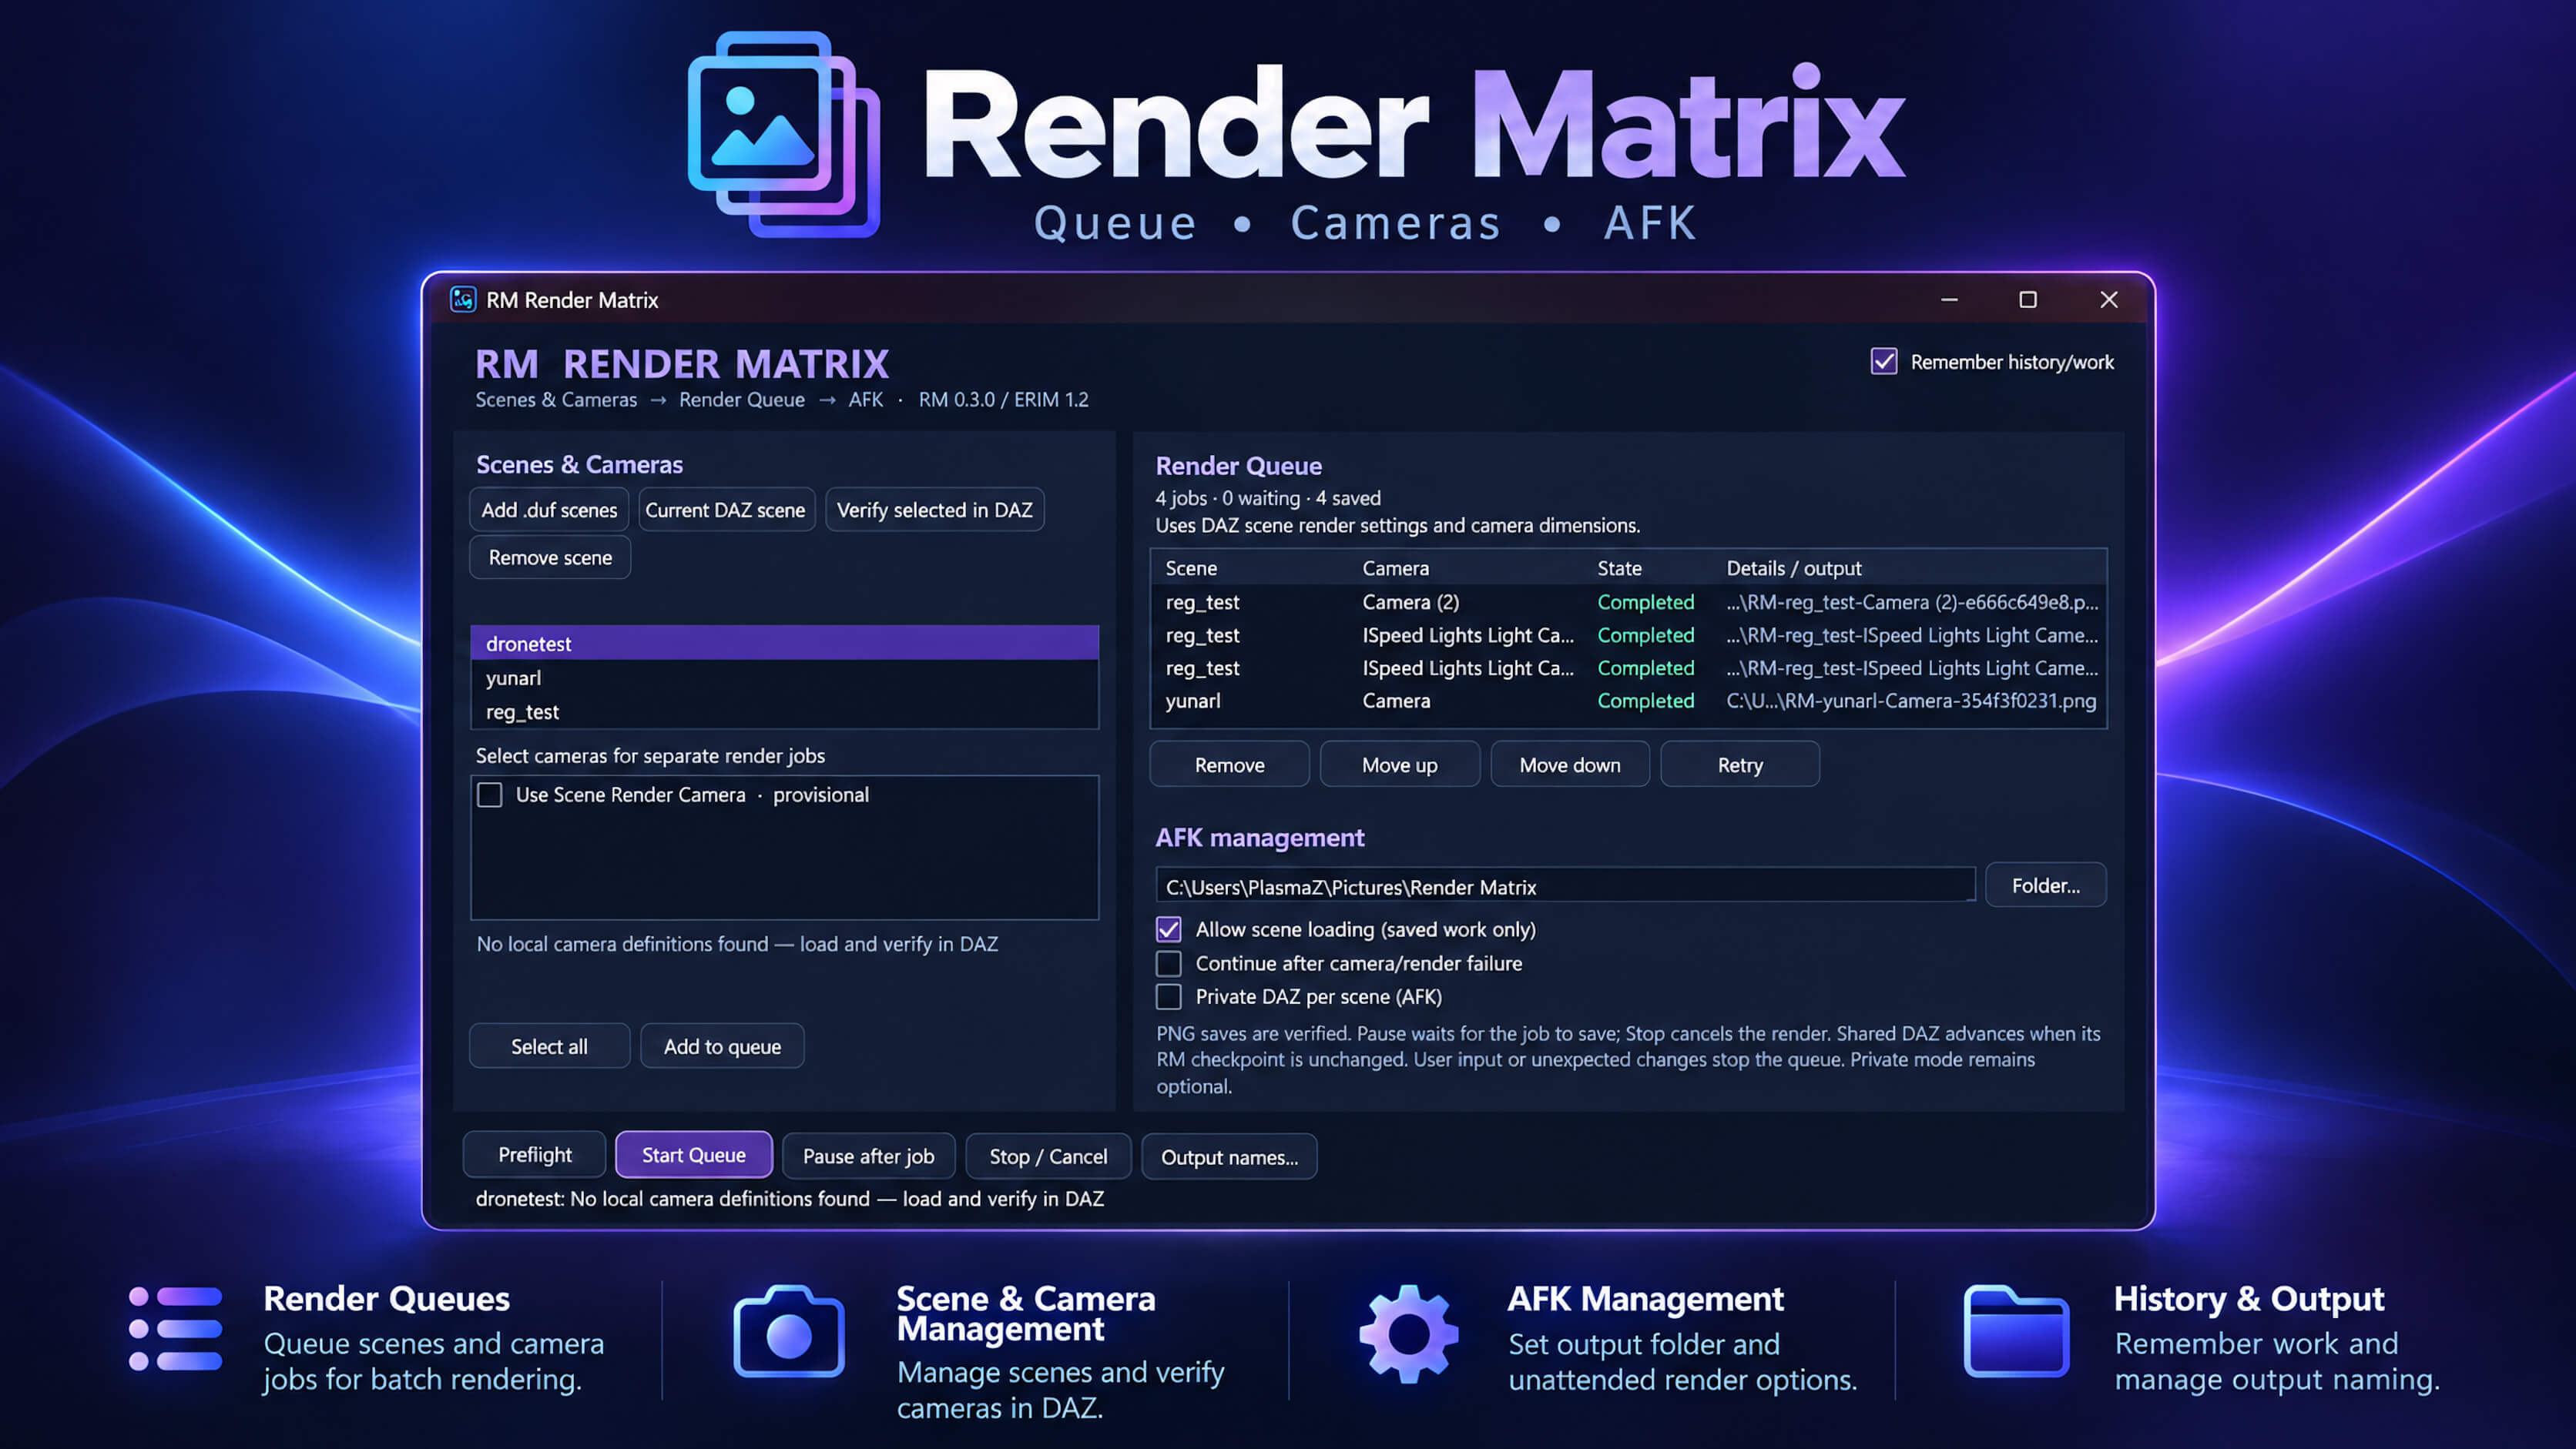
Task: Click the Start Queue button
Action: tap(694, 1155)
